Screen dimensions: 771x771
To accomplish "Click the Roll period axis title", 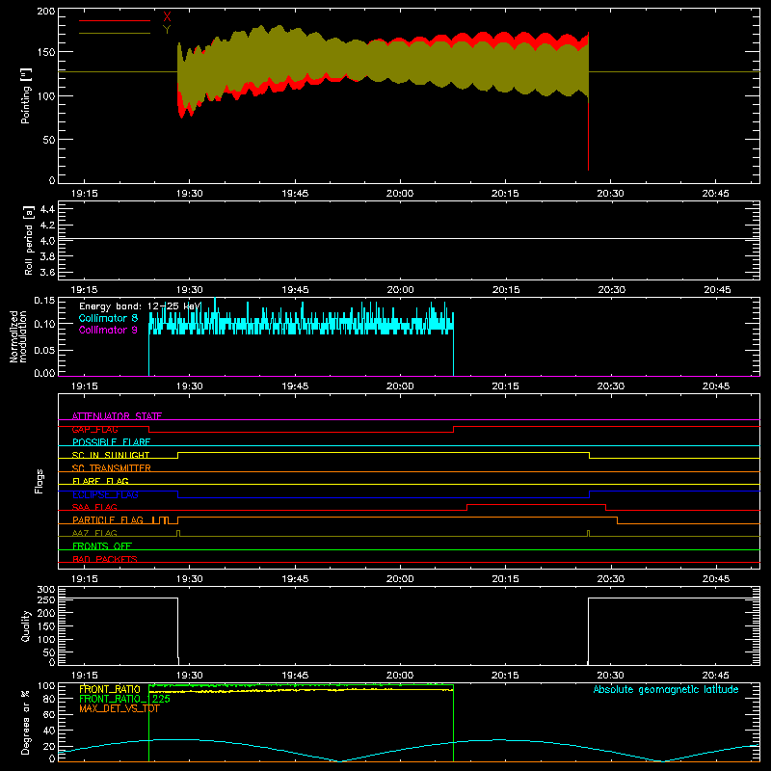I will pyautogui.click(x=29, y=240).
